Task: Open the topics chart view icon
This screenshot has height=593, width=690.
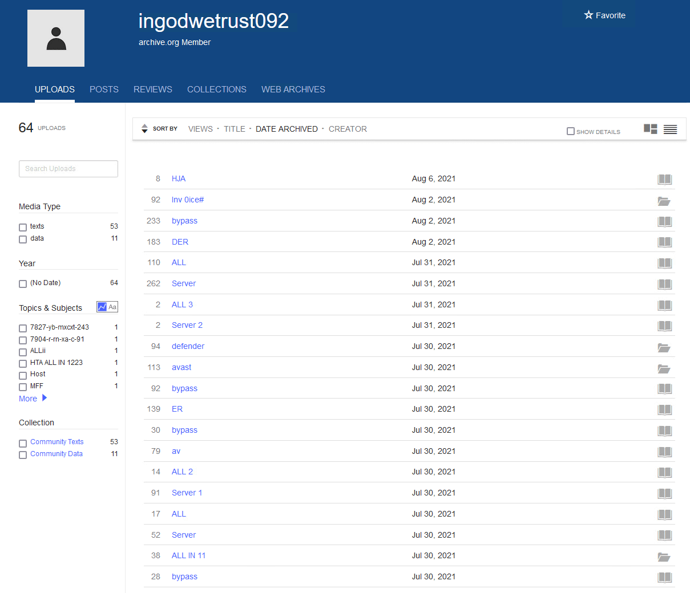Action: 102,307
